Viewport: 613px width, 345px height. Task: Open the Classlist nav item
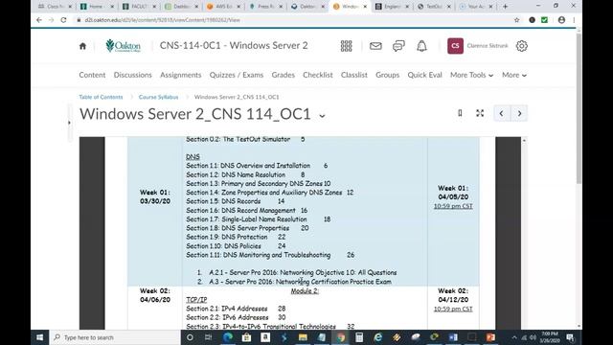(x=354, y=75)
